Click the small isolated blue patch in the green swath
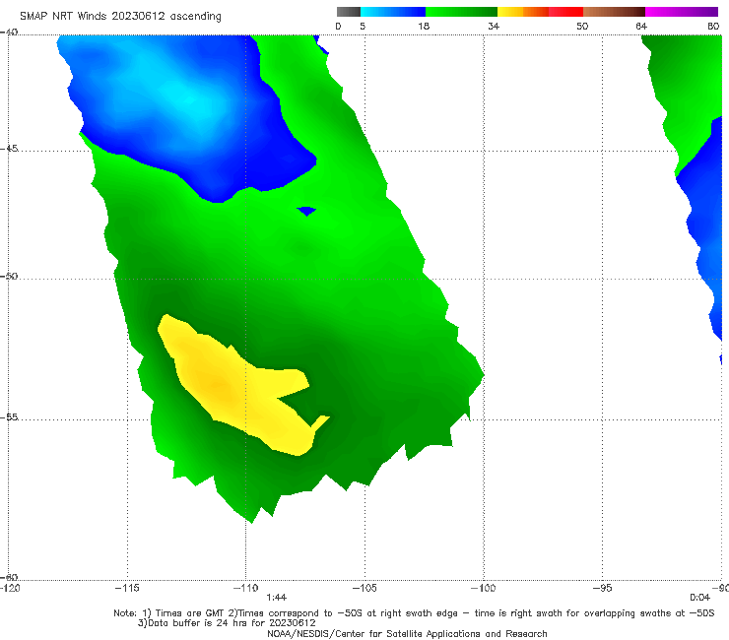This screenshot has width=729, height=640. (306, 211)
